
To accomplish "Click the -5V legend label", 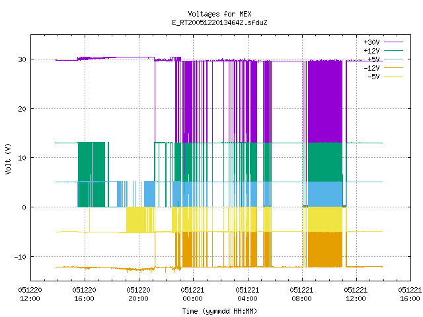I will coord(373,77).
